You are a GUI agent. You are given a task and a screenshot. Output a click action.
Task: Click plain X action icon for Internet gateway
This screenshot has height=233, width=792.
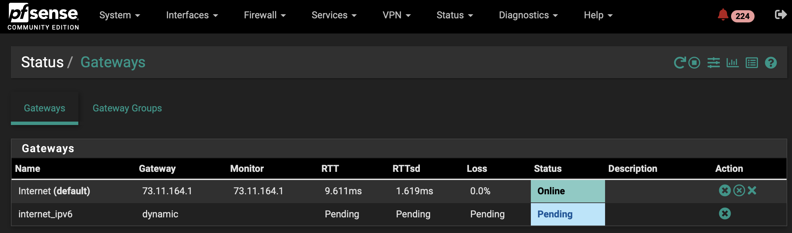[x=752, y=191]
